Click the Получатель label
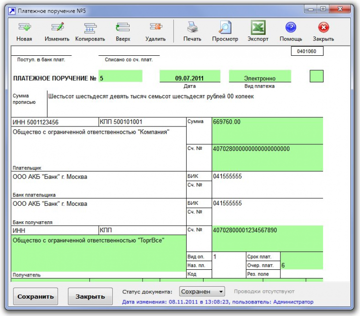 tap(26, 275)
